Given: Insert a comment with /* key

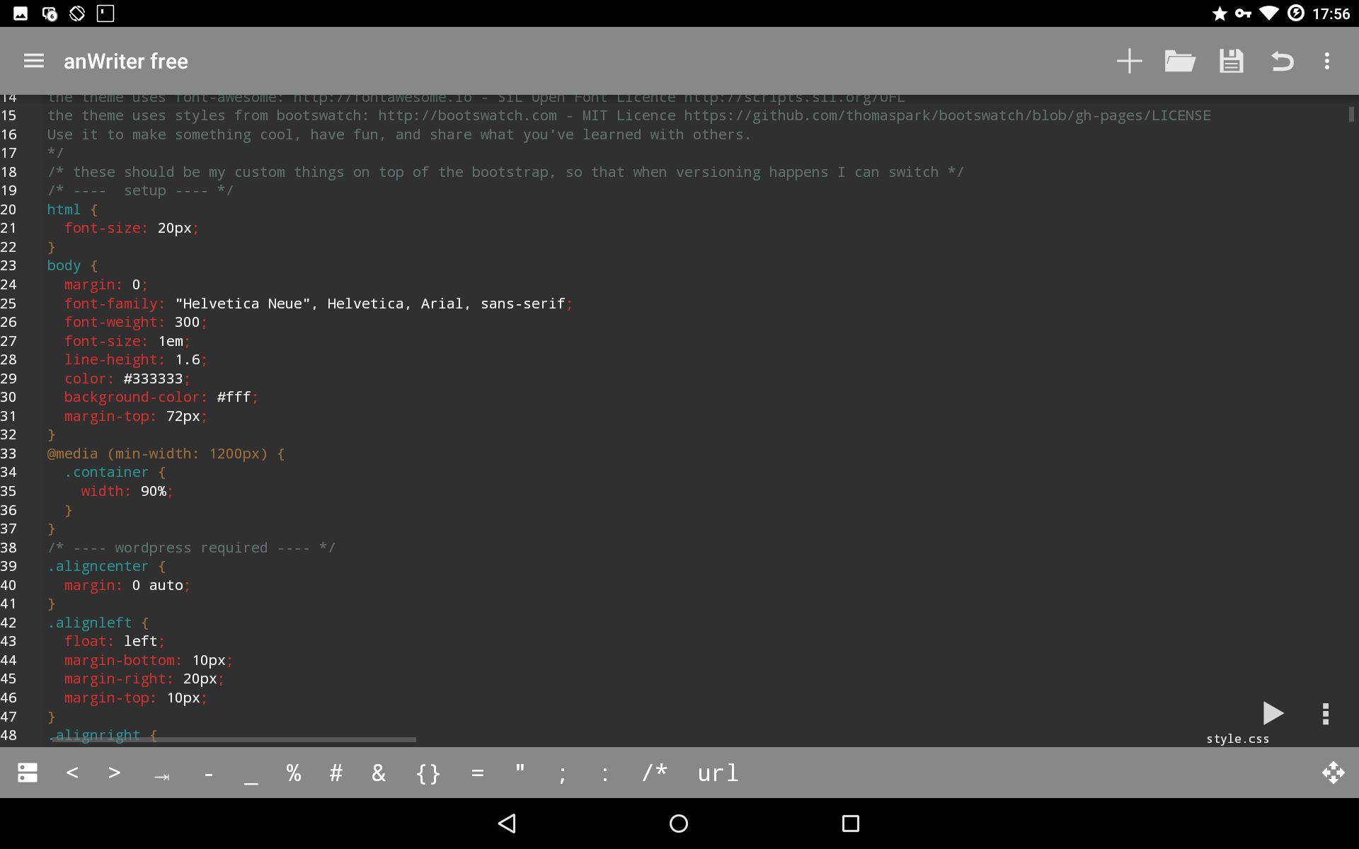Looking at the screenshot, I should point(654,773).
